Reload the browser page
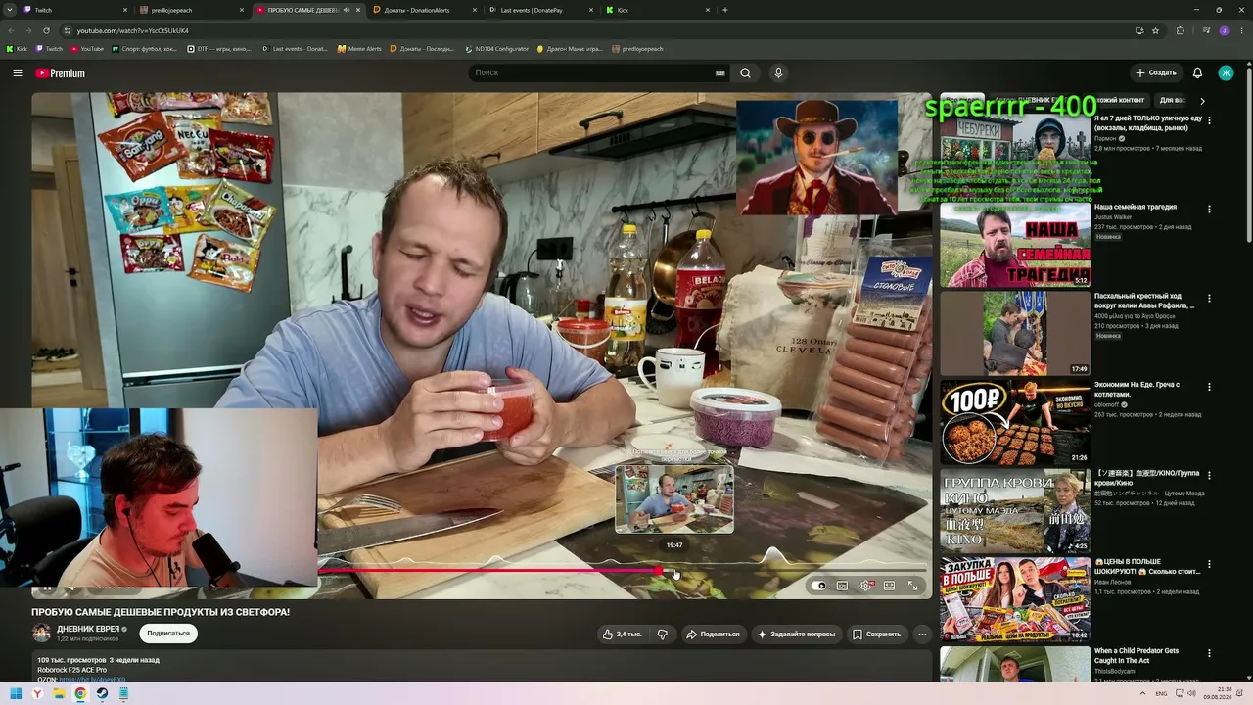This screenshot has height=705, width=1253. point(46,30)
